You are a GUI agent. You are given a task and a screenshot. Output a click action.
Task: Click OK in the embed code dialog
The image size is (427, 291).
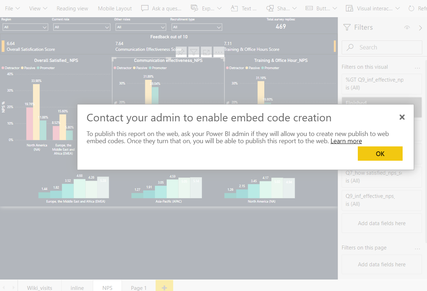click(x=380, y=154)
